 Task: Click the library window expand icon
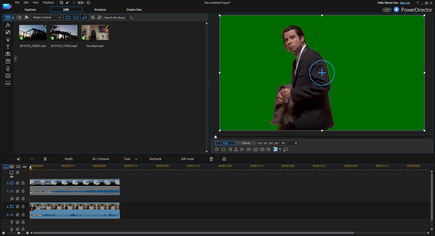100,17
